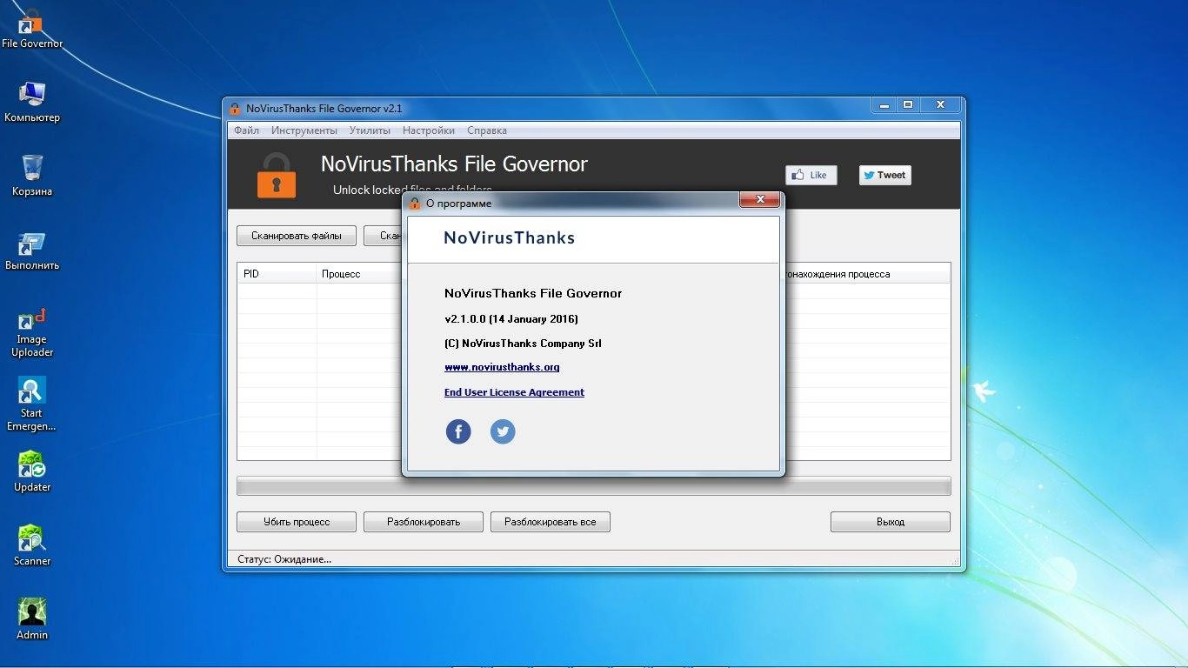Viewport: 1188px width, 668px height.
Task: Click the NoVirusThanks File Governor heading in dialog
Action: click(x=533, y=293)
